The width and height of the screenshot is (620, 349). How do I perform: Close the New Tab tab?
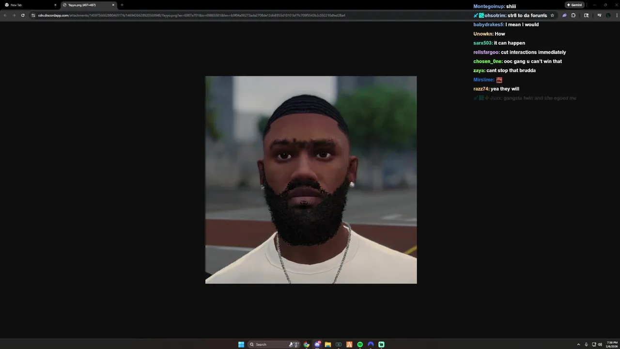pos(55,5)
